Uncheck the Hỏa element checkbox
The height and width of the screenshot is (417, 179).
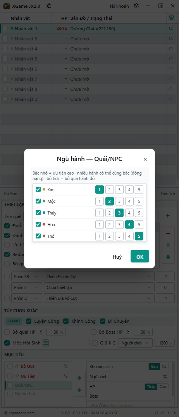click(x=38, y=224)
